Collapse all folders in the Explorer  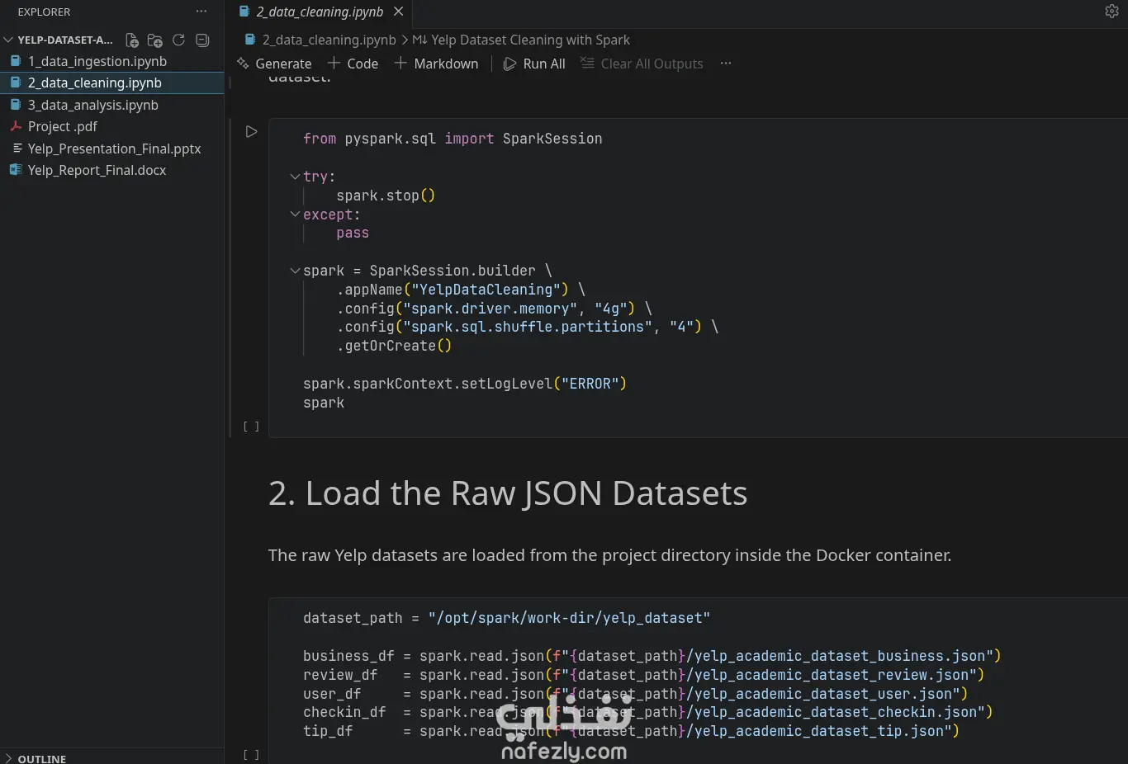coord(202,40)
